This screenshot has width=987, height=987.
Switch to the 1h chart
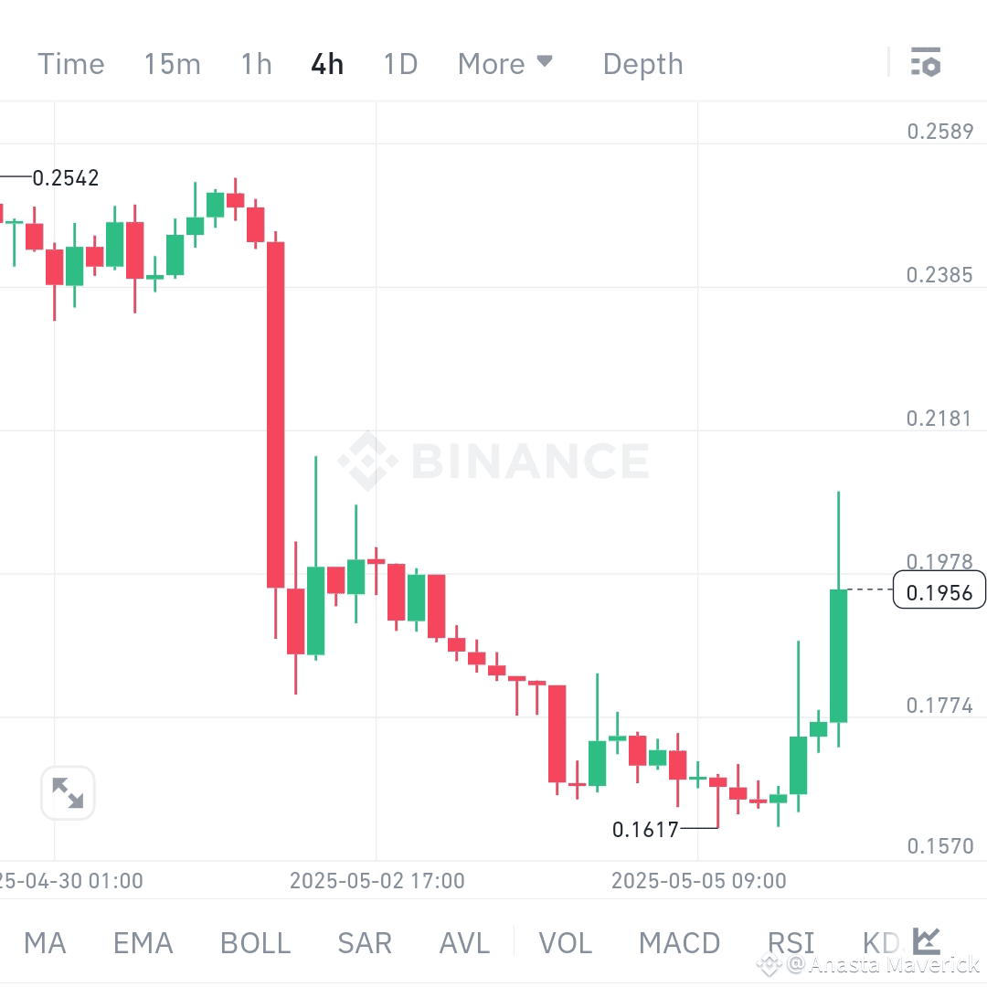pyautogui.click(x=255, y=63)
